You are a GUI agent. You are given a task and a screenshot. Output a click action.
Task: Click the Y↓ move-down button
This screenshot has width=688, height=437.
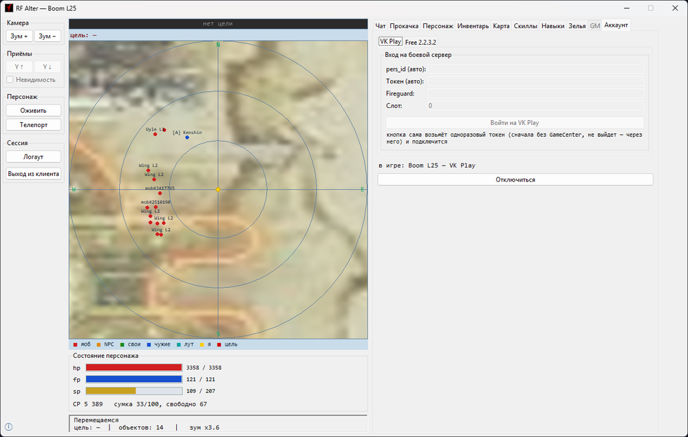coord(47,67)
